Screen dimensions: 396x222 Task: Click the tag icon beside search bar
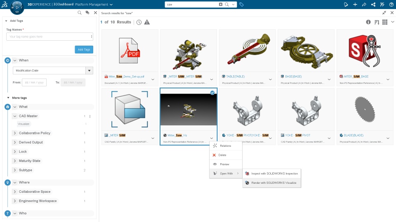(x=241, y=5)
